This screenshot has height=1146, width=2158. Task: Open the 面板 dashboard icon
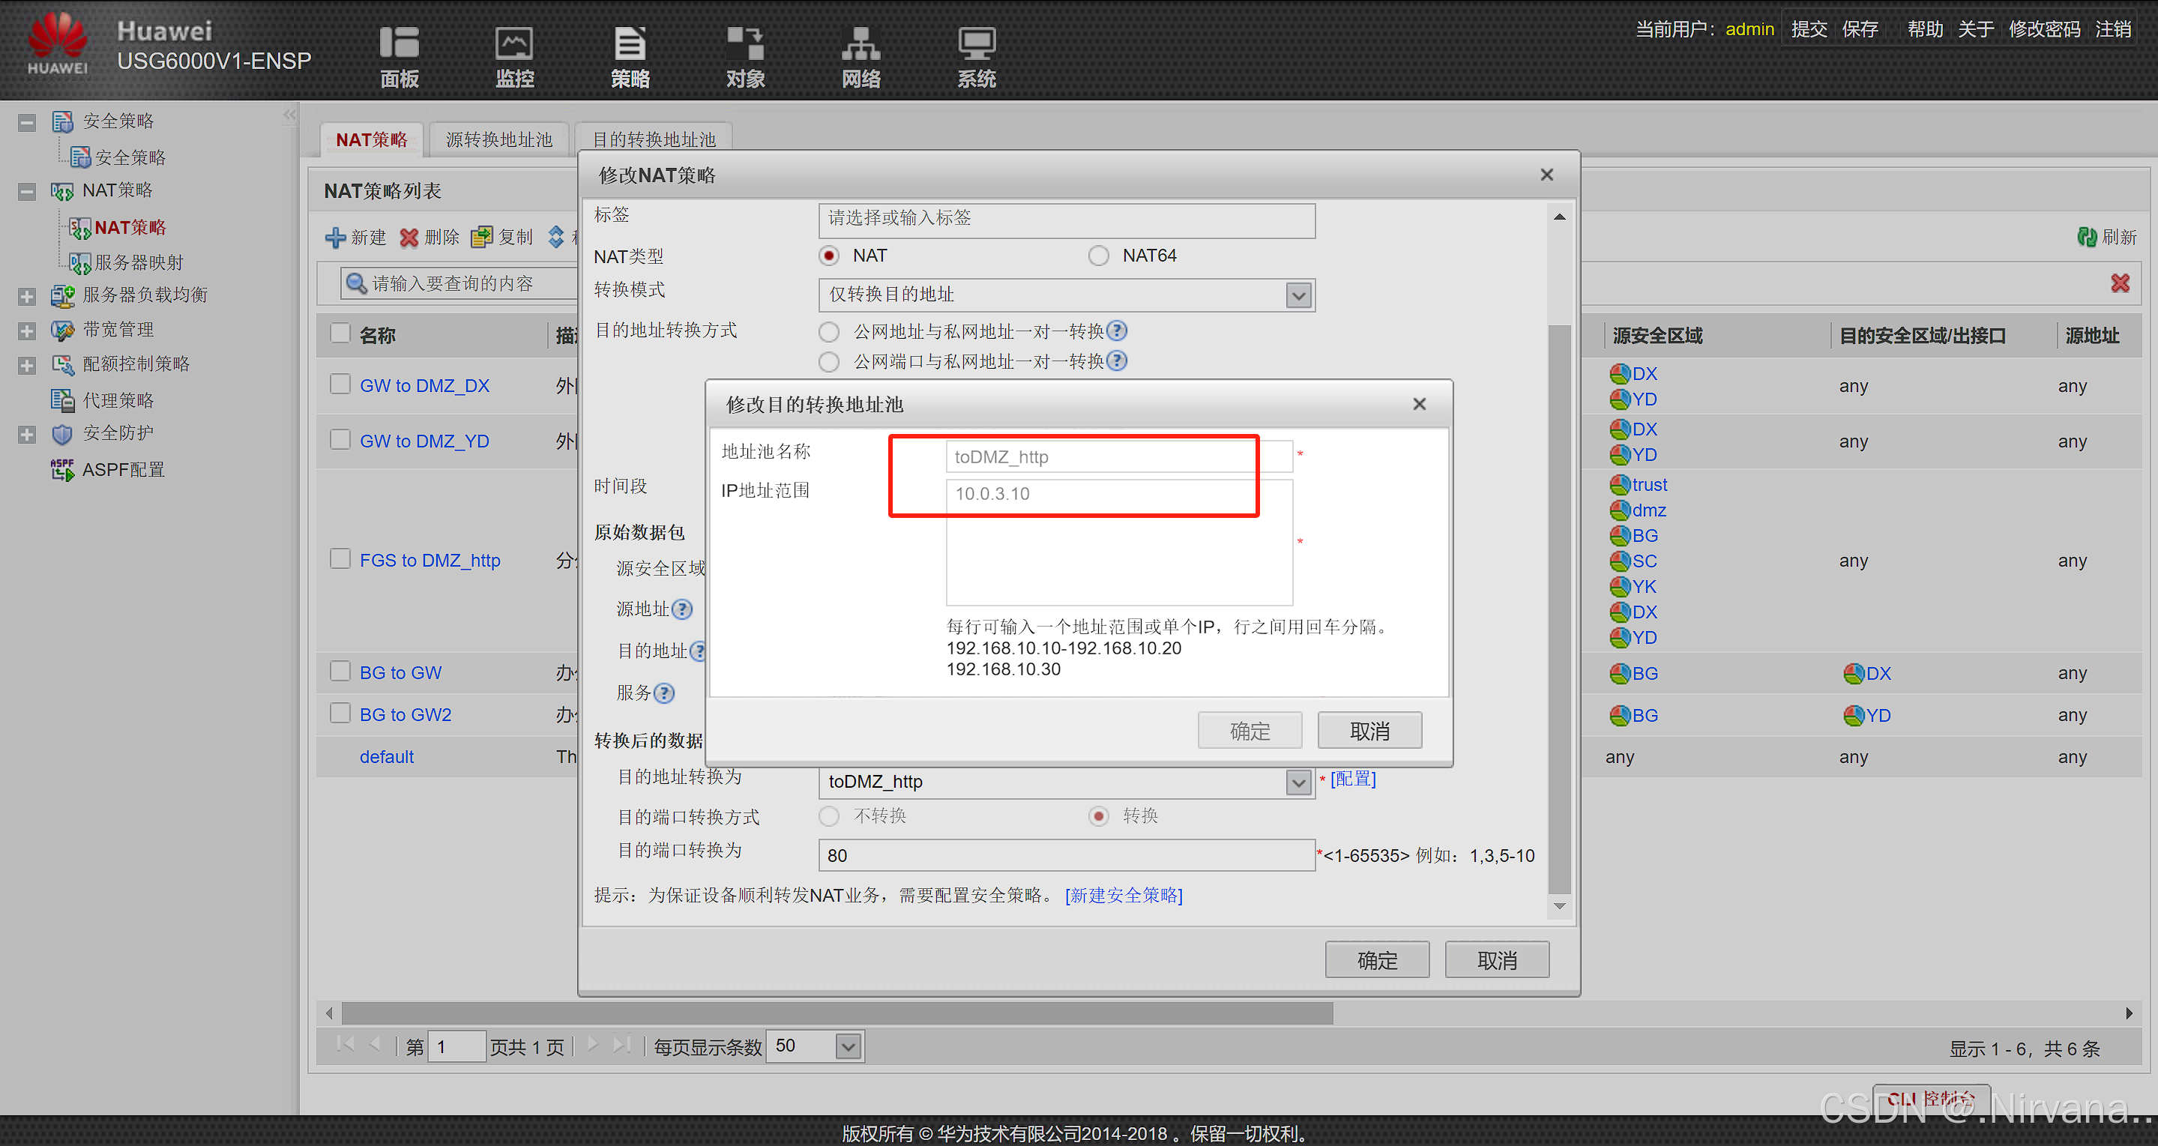[399, 43]
